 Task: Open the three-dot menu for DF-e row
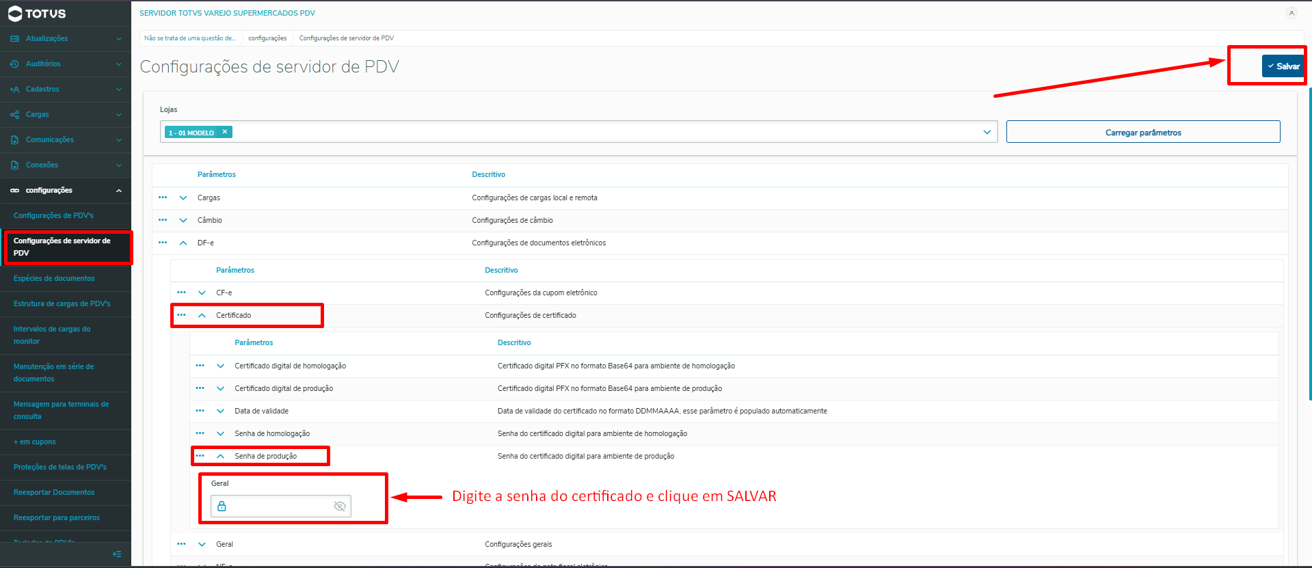(163, 243)
